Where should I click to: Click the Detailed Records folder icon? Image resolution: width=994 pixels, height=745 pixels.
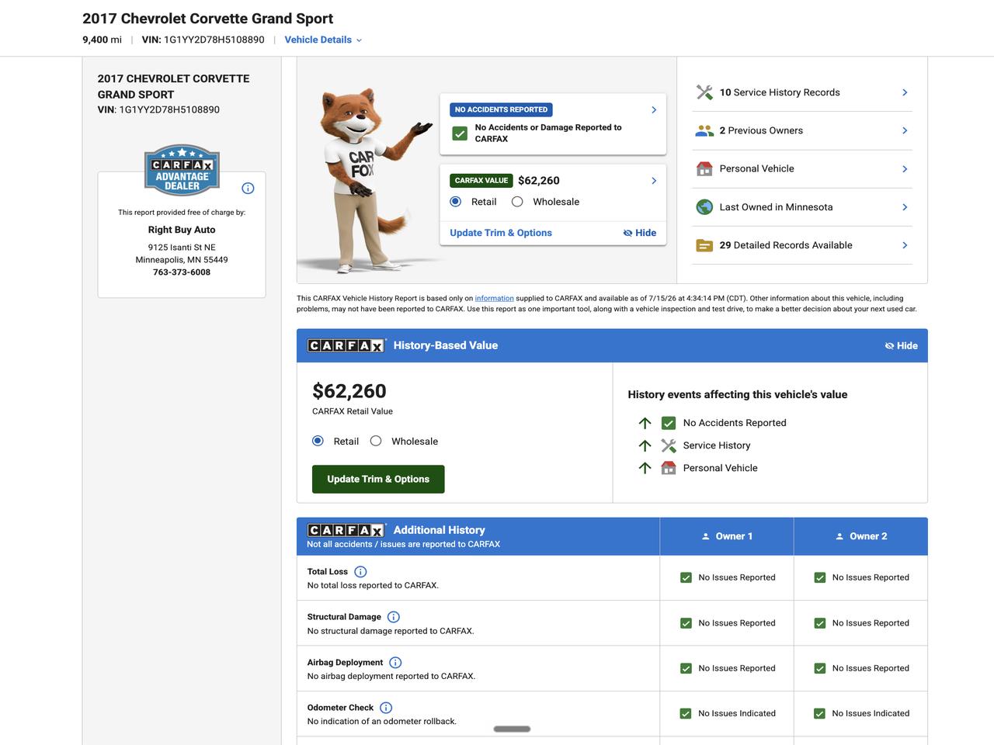click(704, 245)
